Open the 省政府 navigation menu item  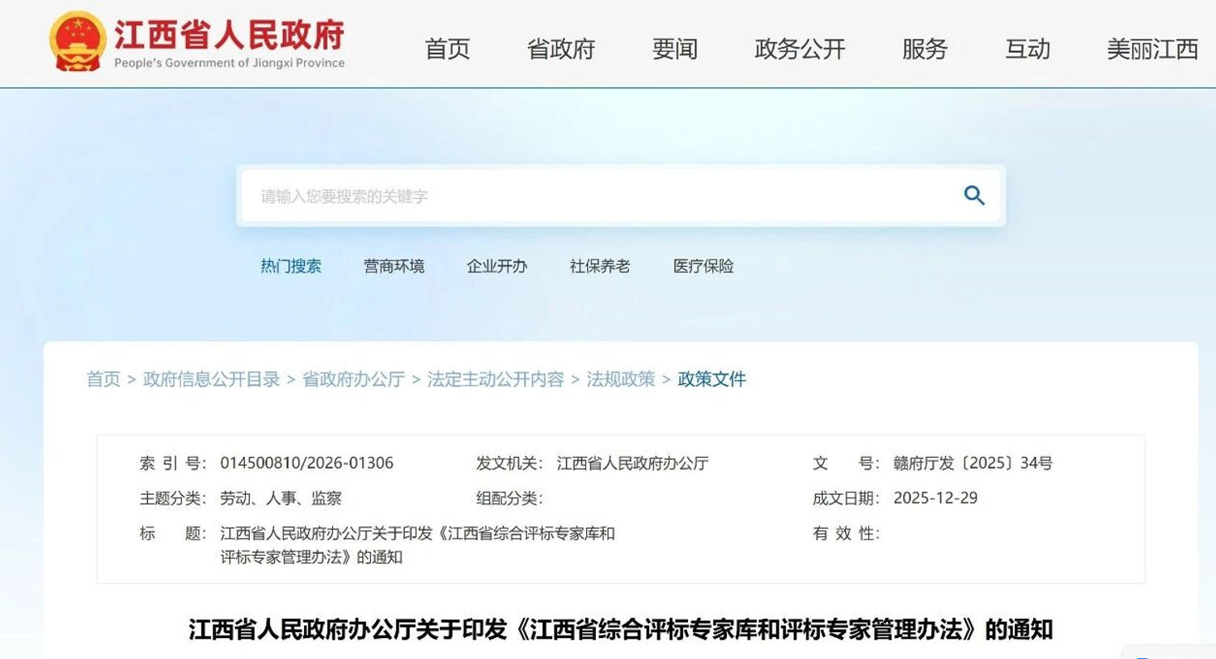(560, 49)
